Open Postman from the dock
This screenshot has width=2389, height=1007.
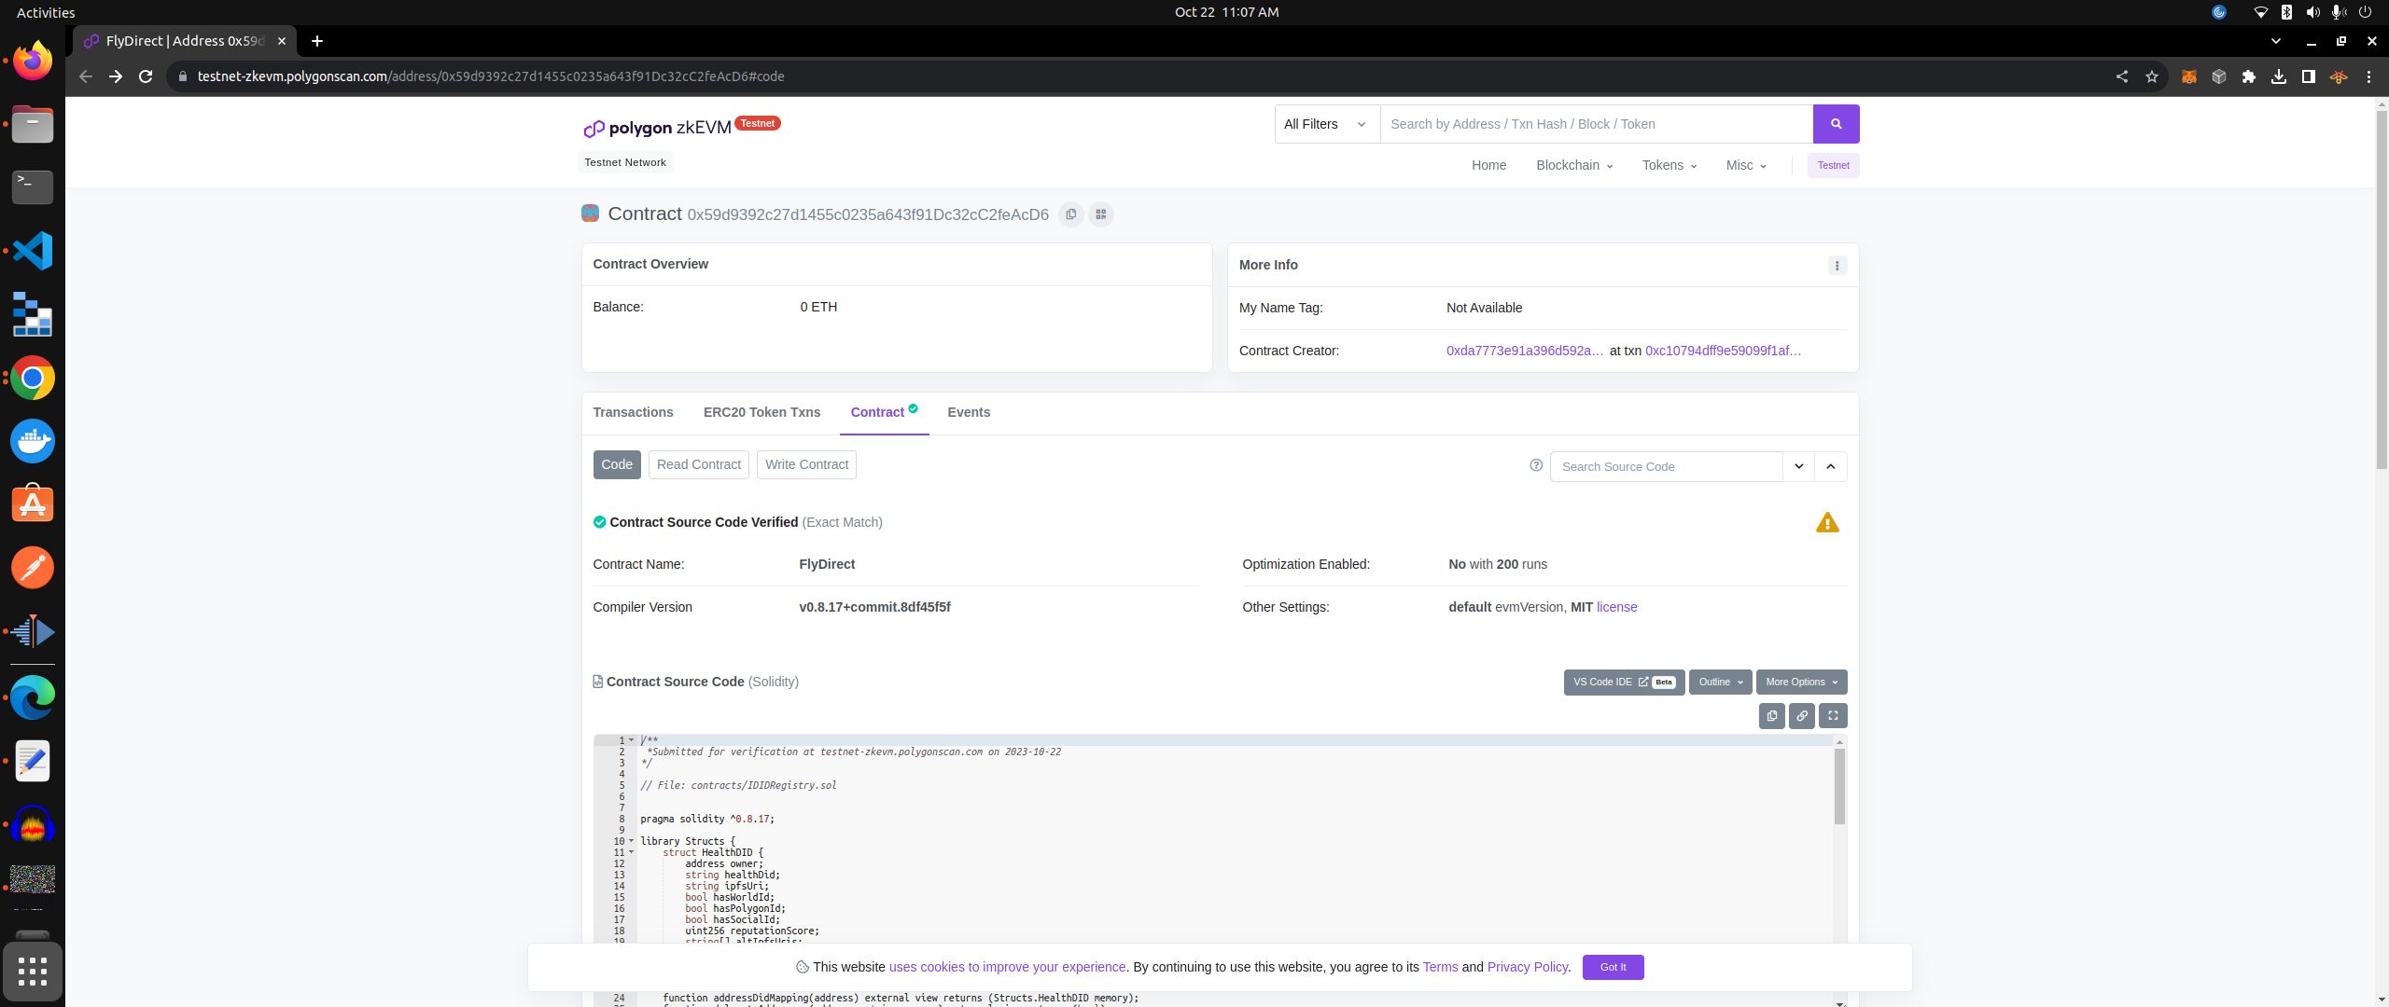click(33, 568)
